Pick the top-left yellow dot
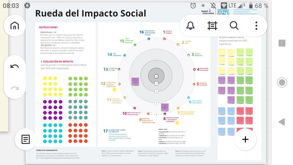This screenshot has width=293, height=165. tap(45, 78)
